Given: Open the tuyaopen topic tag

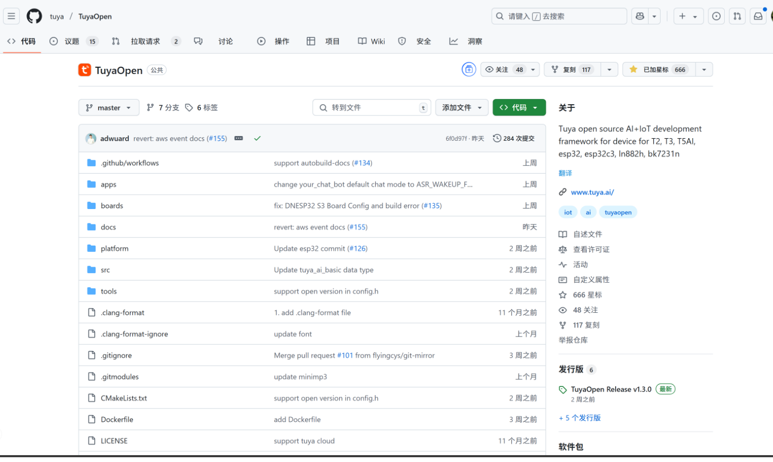Looking at the screenshot, I should (x=618, y=212).
